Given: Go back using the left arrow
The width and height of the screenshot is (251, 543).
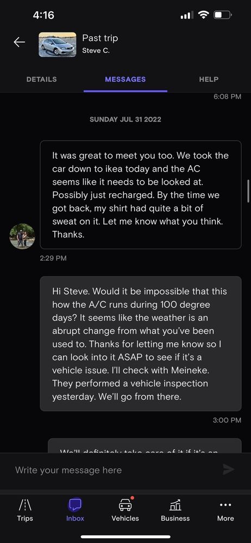Looking at the screenshot, I should coord(19,42).
